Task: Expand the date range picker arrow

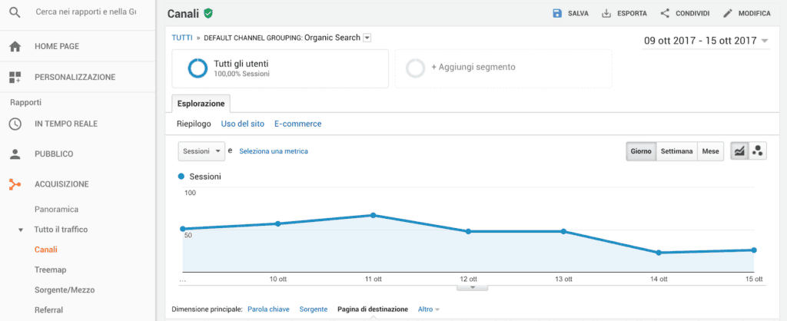Action: (x=765, y=41)
